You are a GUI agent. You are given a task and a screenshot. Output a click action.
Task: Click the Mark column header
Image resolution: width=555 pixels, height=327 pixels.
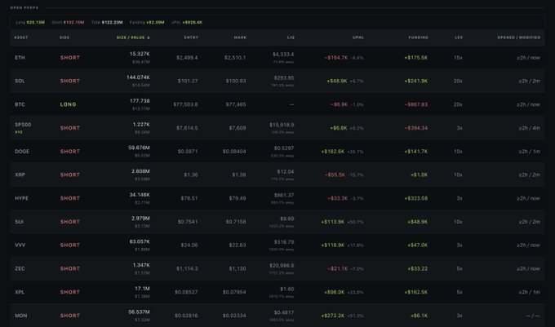(x=240, y=38)
